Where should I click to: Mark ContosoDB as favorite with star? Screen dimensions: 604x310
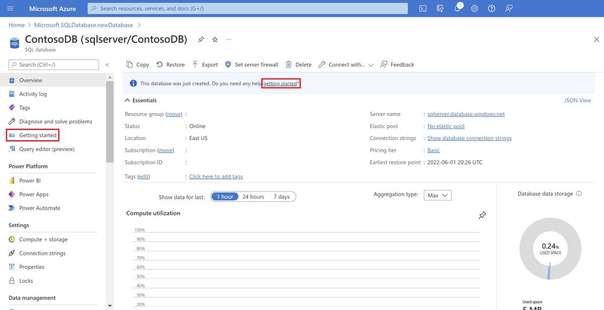(215, 39)
